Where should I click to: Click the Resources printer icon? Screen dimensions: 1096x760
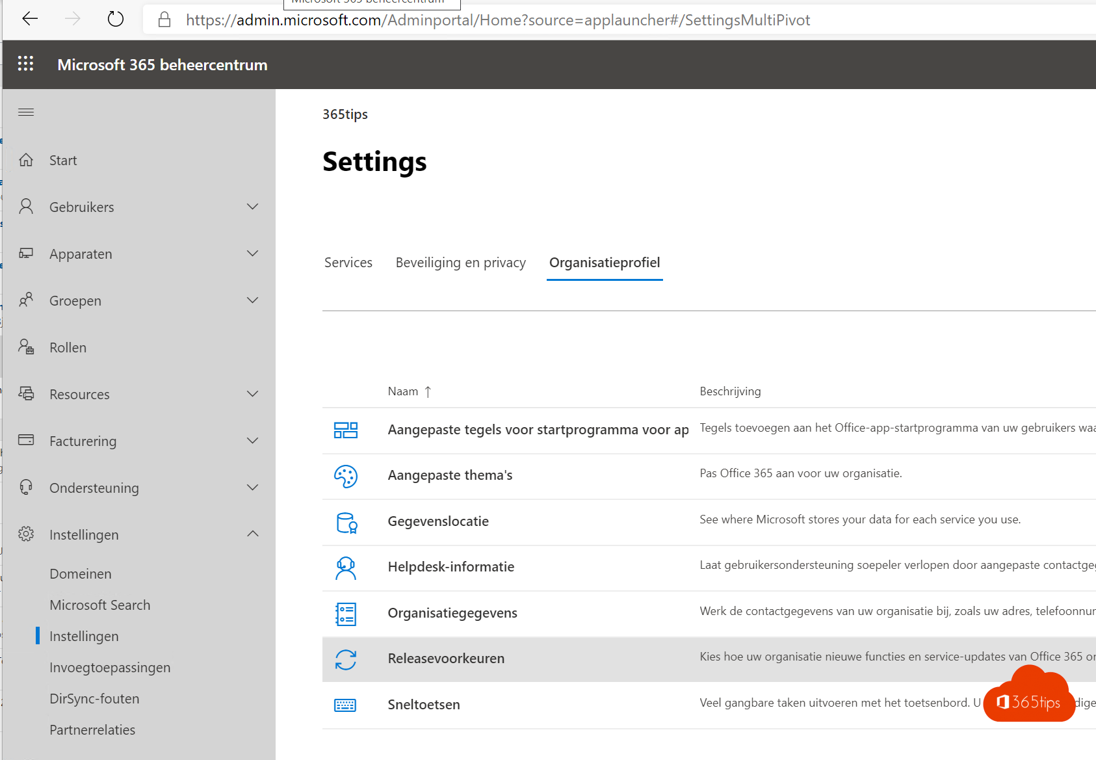[26, 394]
